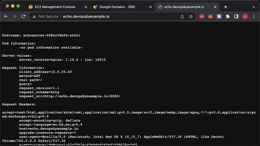Go back using the browser back arrow

tap(6, 16)
